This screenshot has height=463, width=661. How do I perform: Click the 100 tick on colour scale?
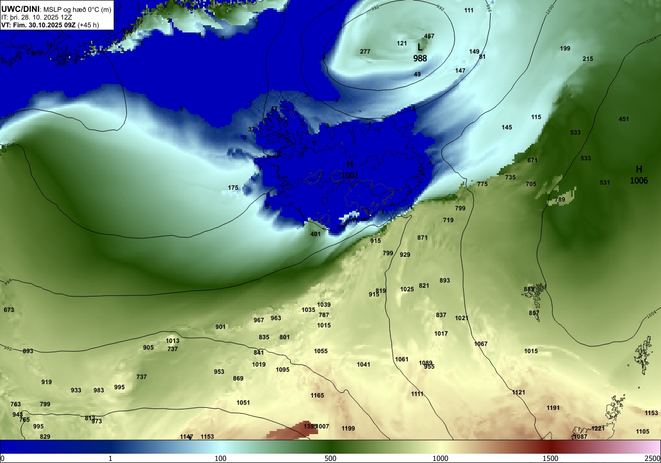pos(221,458)
